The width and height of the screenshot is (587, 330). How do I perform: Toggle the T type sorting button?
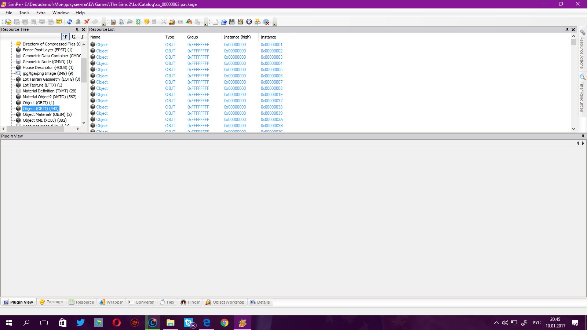tap(65, 37)
